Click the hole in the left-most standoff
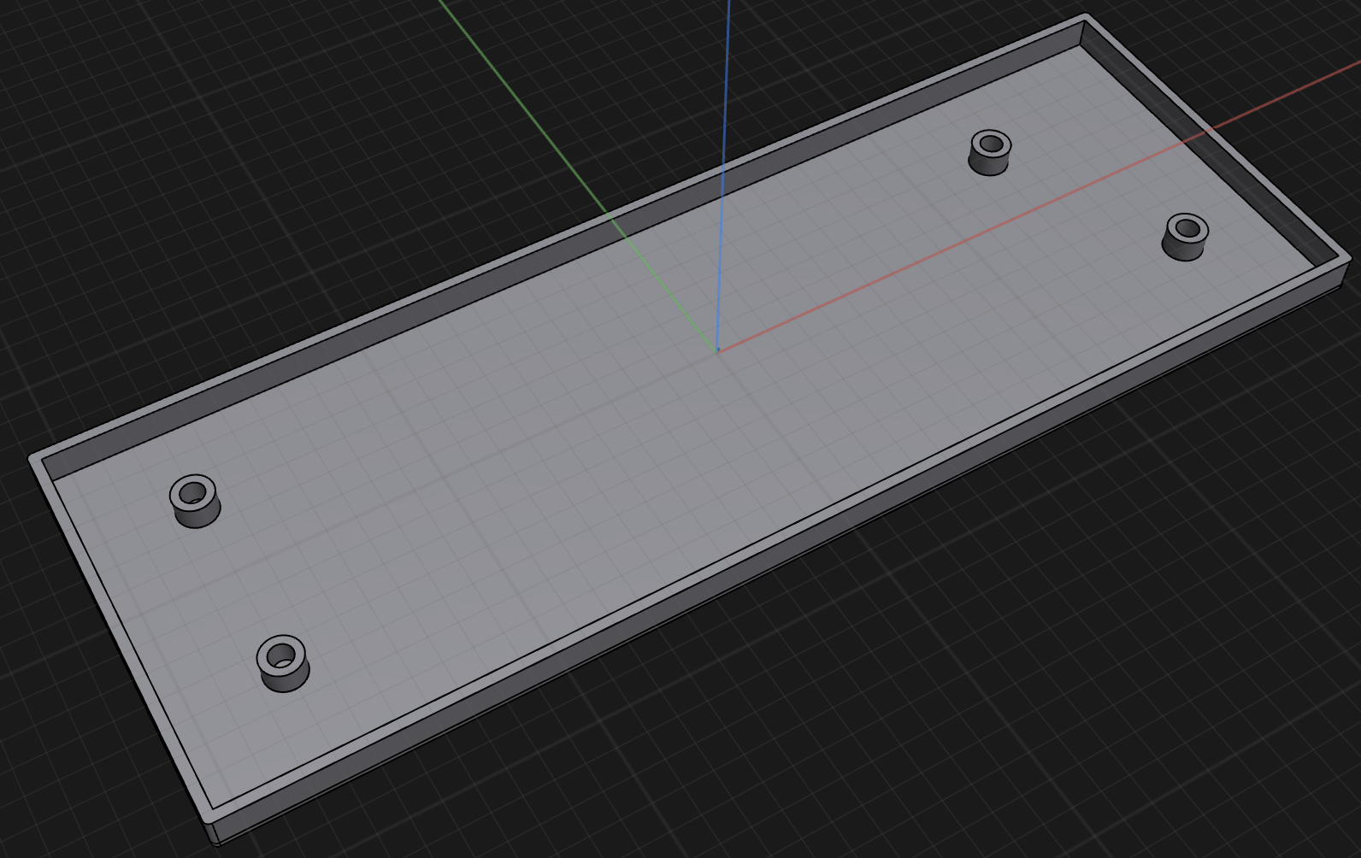This screenshot has width=1361, height=858. (193, 493)
